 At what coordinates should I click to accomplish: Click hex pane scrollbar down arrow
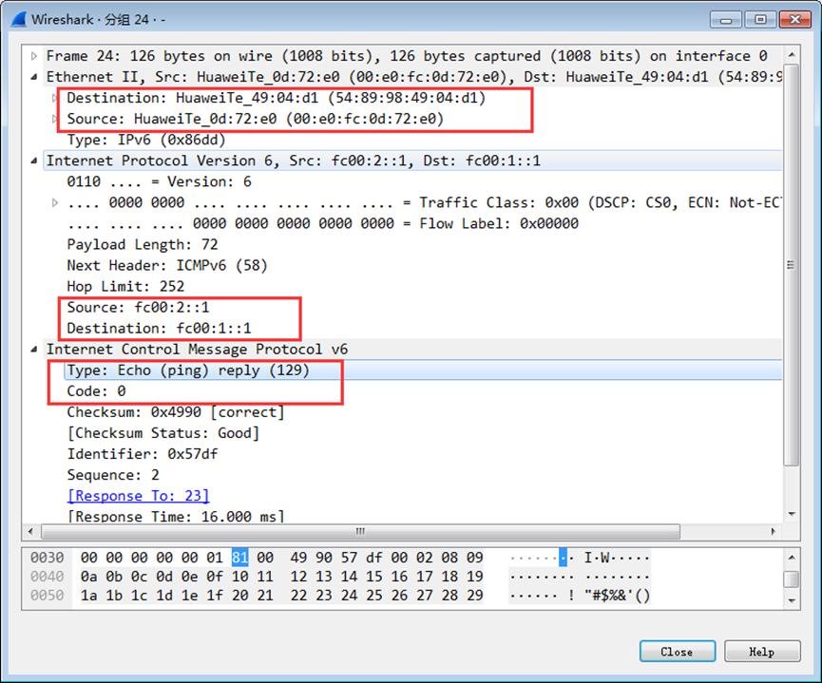[792, 600]
